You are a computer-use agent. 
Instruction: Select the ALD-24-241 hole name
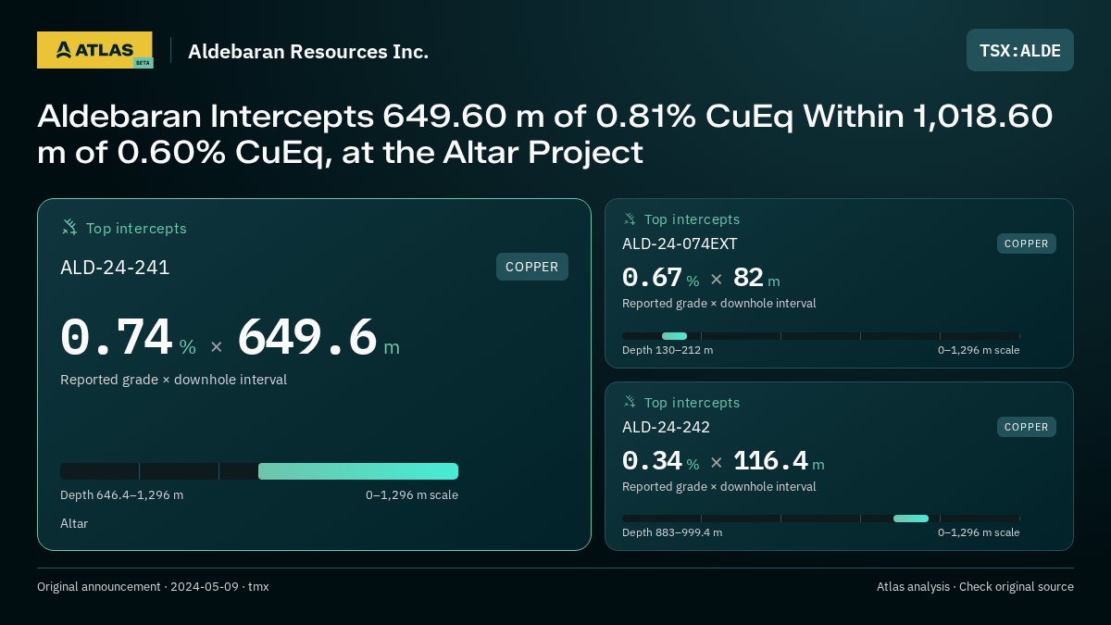(115, 268)
